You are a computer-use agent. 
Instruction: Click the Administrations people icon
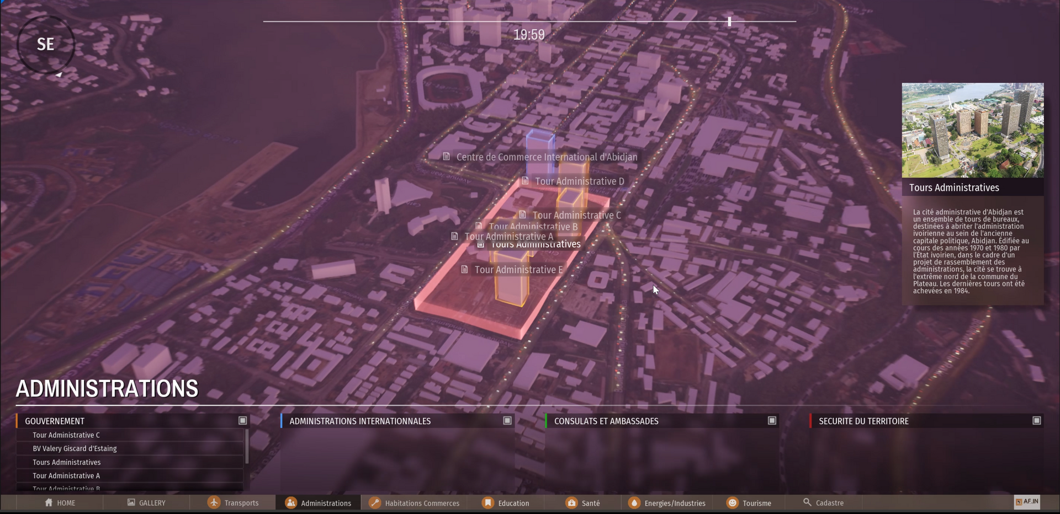291,502
